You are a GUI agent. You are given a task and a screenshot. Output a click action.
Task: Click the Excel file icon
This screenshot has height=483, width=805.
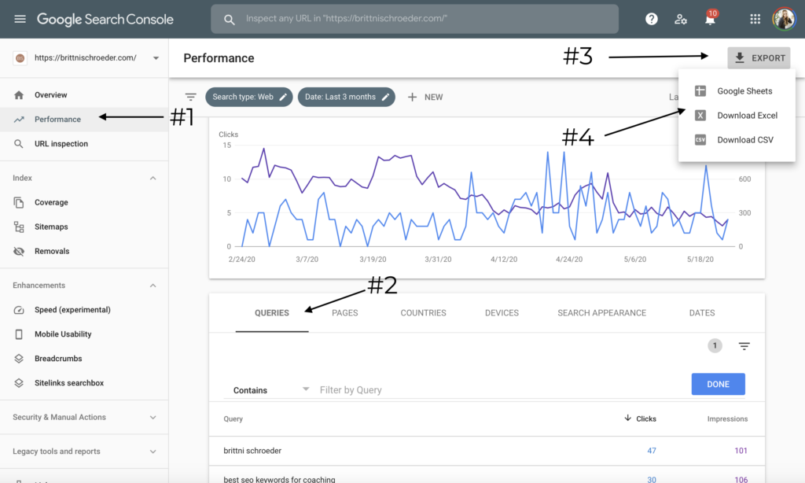pyautogui.click(x=700, y=116)
